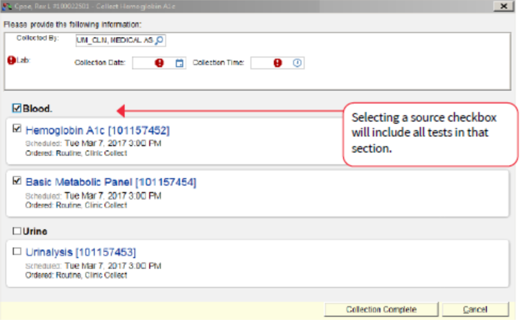This screenshot has width=521, height=320.
Task: Click the magnifier icon in Collected By field
Action: click(x=159, y=41)
